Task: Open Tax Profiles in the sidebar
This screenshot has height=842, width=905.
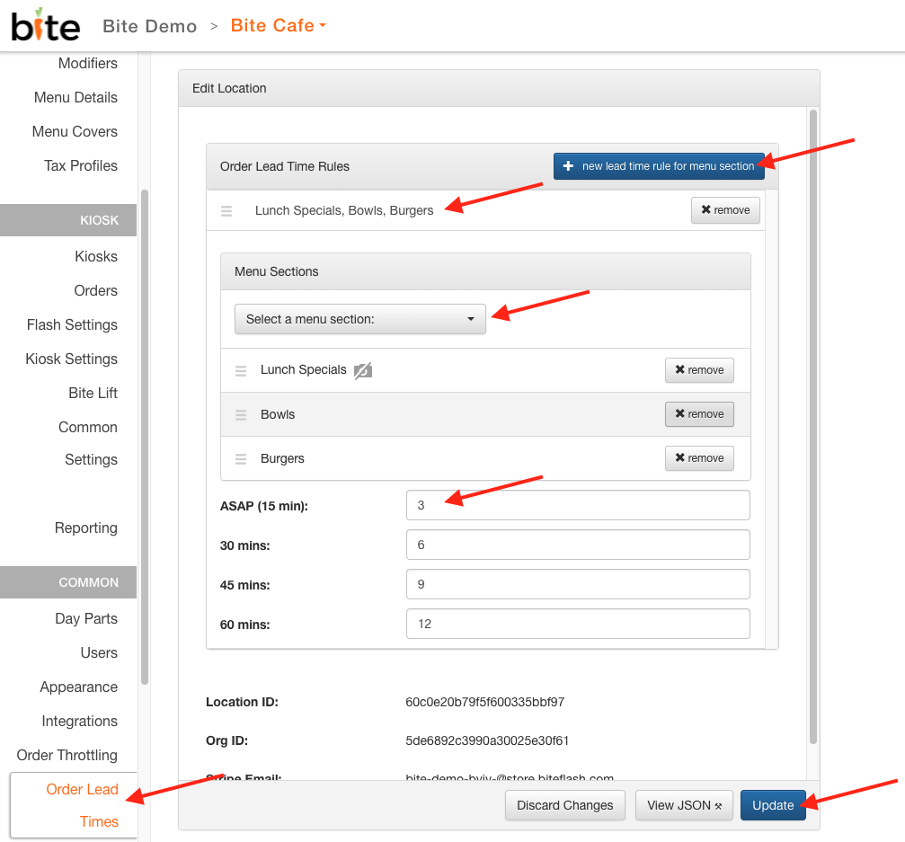Action: click(81, 165)
